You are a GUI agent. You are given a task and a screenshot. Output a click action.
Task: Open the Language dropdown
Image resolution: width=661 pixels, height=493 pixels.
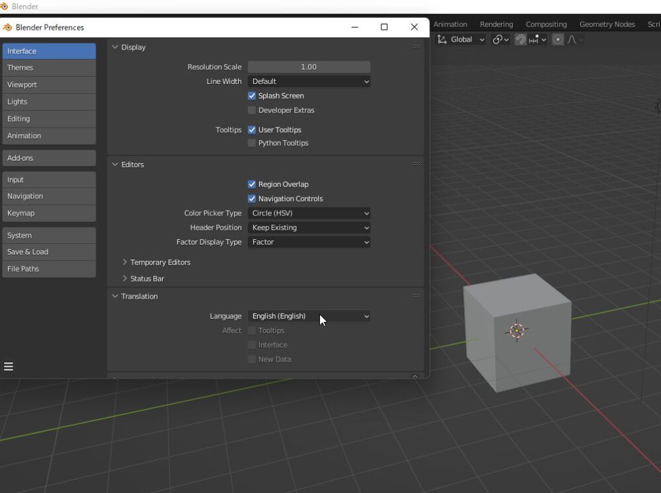click(x=309, y=316)
